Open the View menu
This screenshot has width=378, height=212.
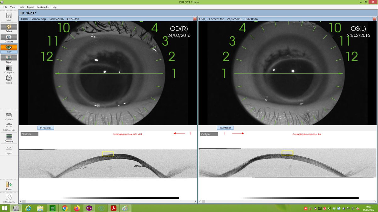click(x=13, y=7)
